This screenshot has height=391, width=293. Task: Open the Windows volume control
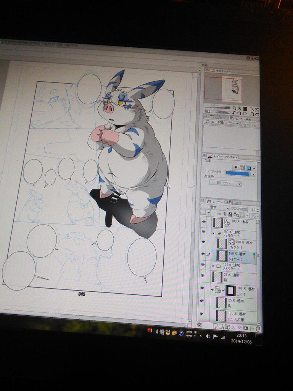pyautogui.click(x=208, y=336)
